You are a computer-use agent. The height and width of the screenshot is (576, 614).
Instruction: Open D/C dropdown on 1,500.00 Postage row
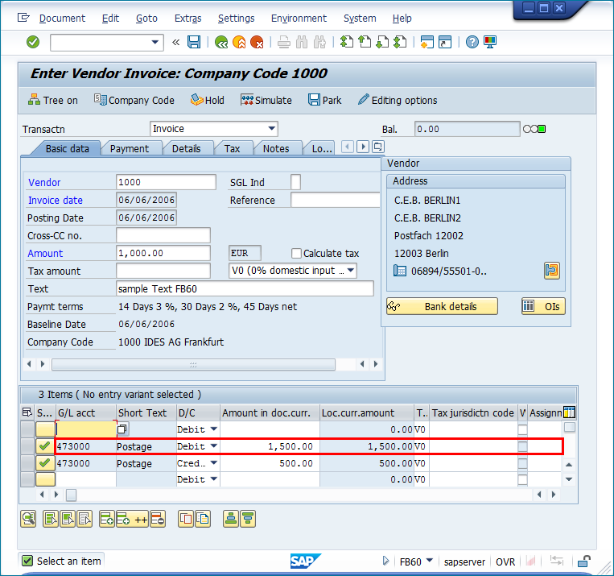(x=213, y=446)
